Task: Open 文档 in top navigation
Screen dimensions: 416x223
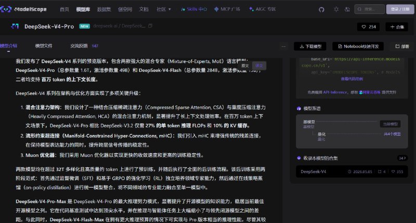Action: [144, 9]
